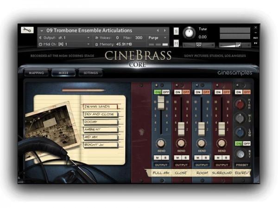Select the Ambient mix preset
Viewport: 278px width, 208px height.
(101, 129)
